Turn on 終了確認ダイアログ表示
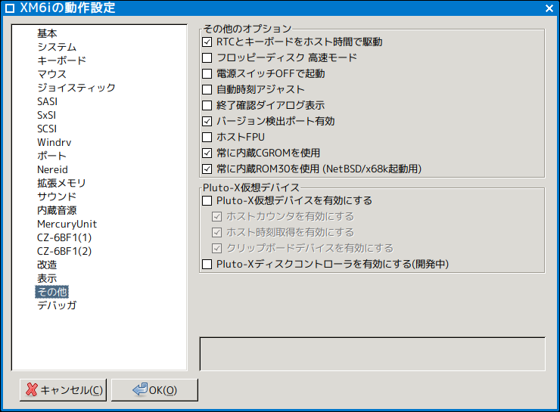 point(207,105)
